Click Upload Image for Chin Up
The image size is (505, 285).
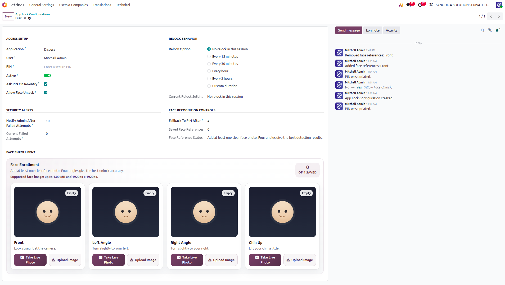[x=300, y=260]
